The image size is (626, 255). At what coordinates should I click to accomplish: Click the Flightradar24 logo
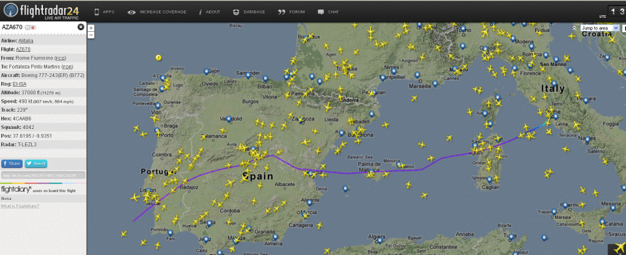[x=41, y=11]
